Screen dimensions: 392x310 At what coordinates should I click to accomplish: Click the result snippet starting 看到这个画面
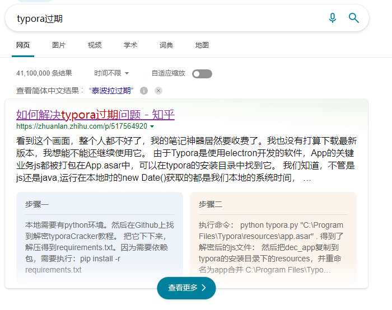coord(186,159)
